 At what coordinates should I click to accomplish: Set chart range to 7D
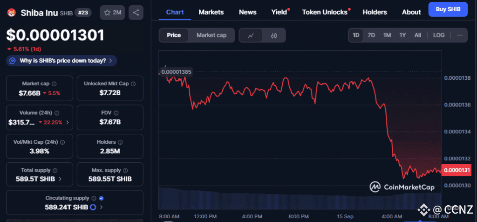click(371, 35)
